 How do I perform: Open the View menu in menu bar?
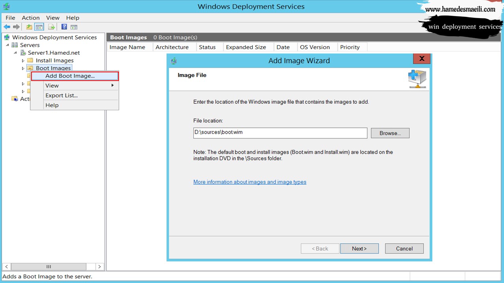(x=53, y=18)
